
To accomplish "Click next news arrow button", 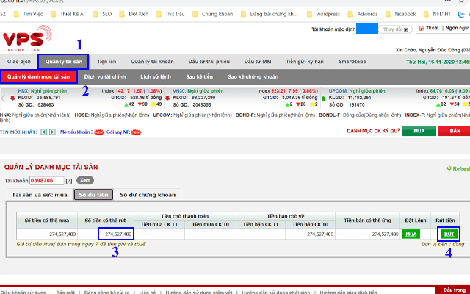I will point(52,132).
